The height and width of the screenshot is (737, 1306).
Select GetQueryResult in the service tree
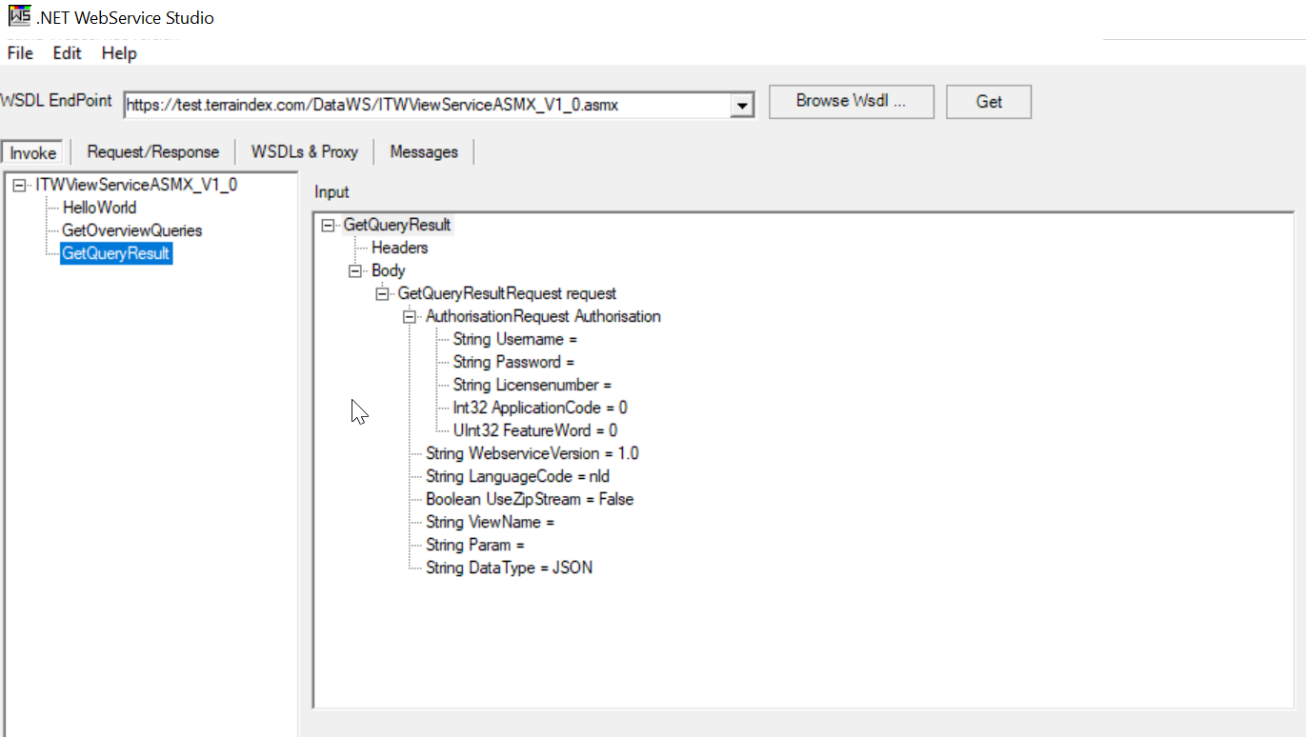click(116, 253)
